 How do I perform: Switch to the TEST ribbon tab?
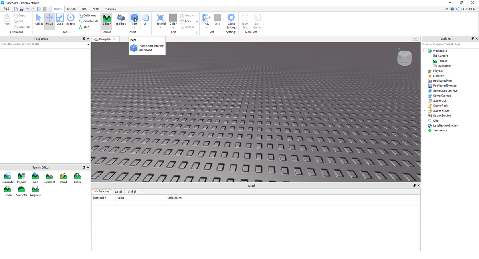[x=85, y=9]
